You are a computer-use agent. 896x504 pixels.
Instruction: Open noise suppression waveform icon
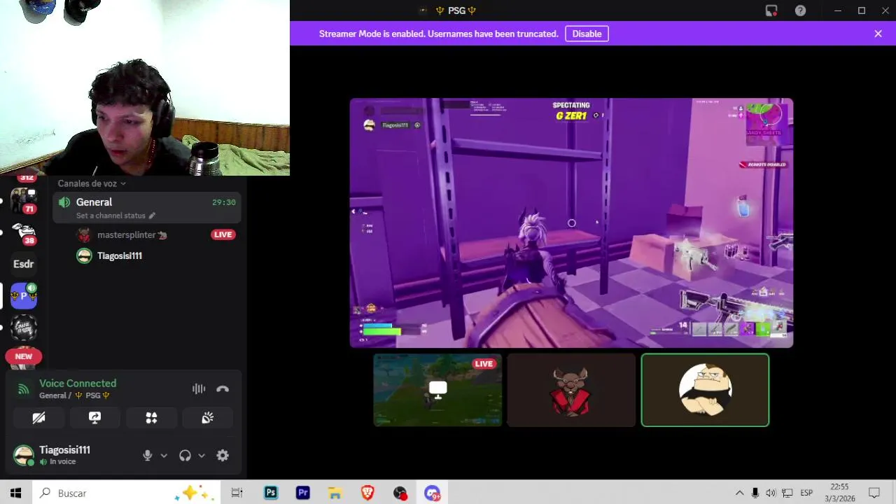[199, 389]
